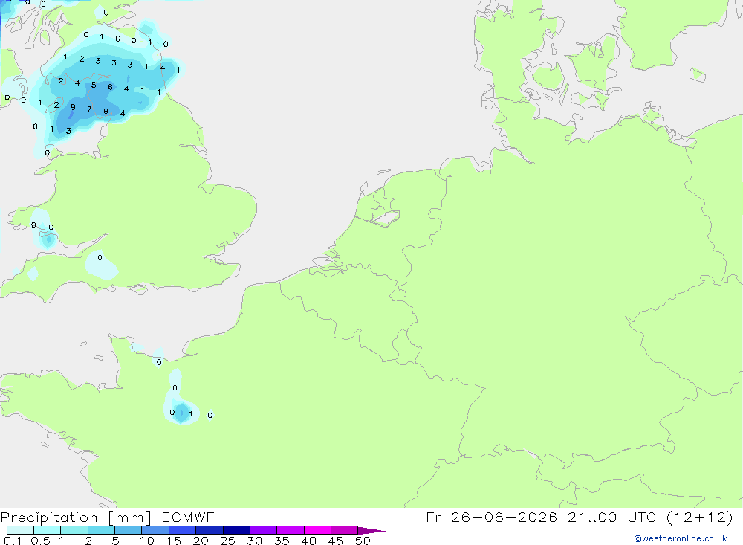Screen dimensions: 743x545
Task: Click the '7' precipitation value on map
Action: pyautogui.click(x=89, y=109)
